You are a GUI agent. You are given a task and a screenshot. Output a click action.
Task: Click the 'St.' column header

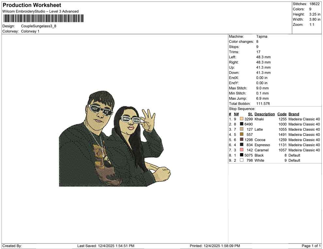coord(250,114)
